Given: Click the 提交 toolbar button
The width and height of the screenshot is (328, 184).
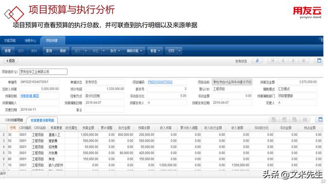Looking at the screenshot, I should coord(78,51).
